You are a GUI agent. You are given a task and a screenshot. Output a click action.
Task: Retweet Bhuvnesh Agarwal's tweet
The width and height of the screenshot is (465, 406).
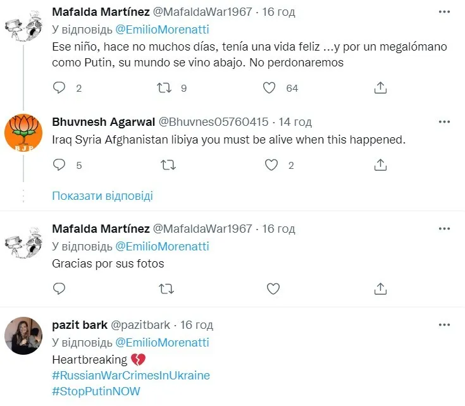click(166, 165)
